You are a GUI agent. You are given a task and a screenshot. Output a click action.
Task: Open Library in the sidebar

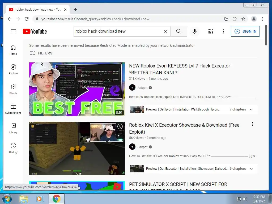pyautogui.click(x=13, y=128)
